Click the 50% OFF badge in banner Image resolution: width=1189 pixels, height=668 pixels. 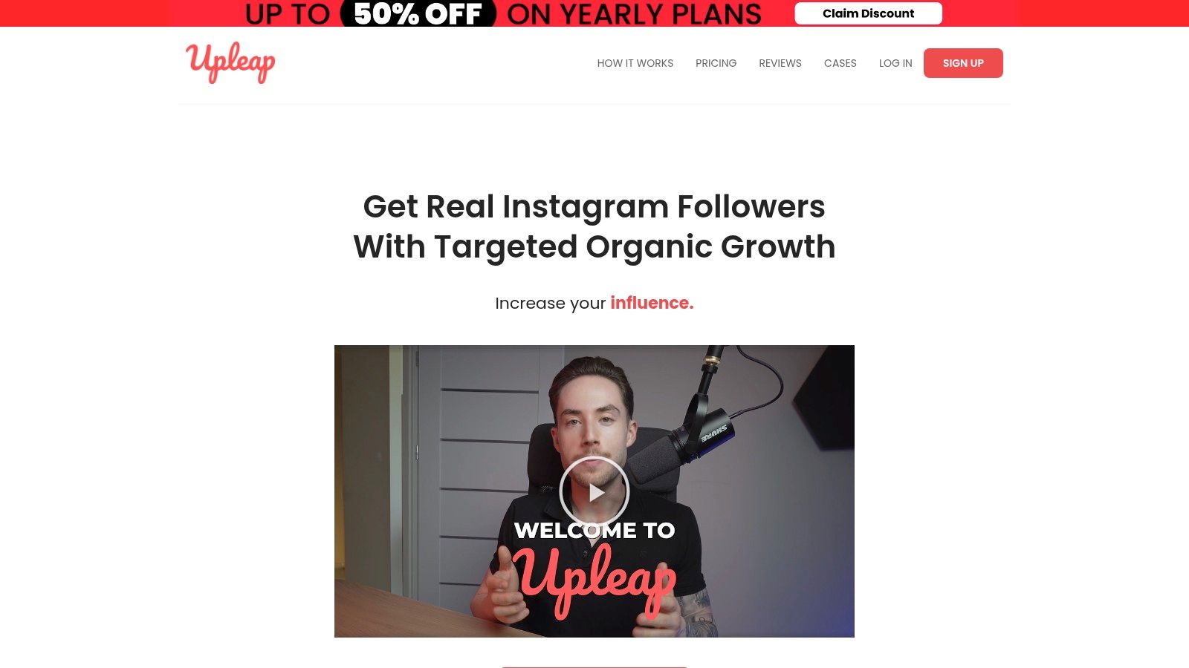tap(418, 13)
